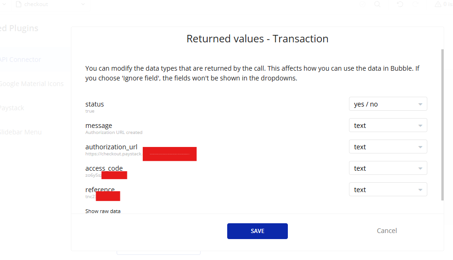Select Google Material Icons plugin
This screenshot has height=260, width=453.
31,84
